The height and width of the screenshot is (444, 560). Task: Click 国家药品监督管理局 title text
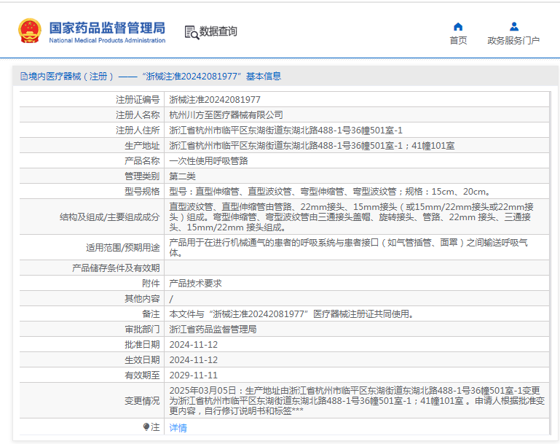click(x=107, y=28)
